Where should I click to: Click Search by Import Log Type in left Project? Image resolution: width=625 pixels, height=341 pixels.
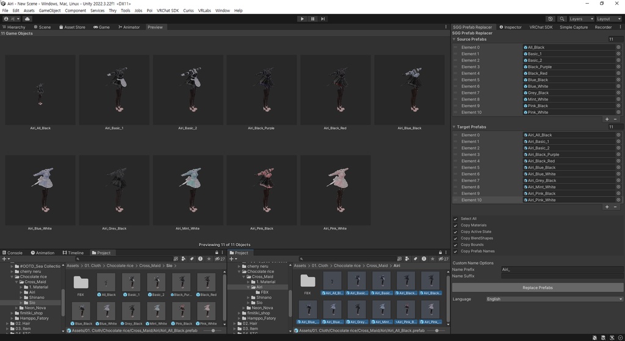click(x=200, y=259)
